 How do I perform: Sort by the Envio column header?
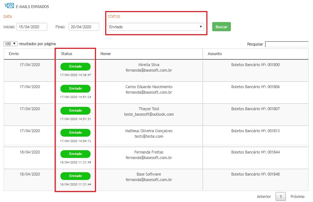14,54
